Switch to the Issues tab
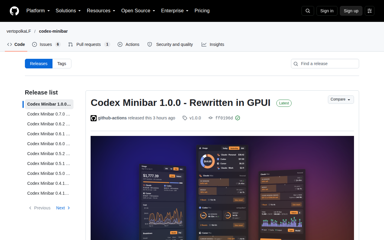 coord(46,44)
